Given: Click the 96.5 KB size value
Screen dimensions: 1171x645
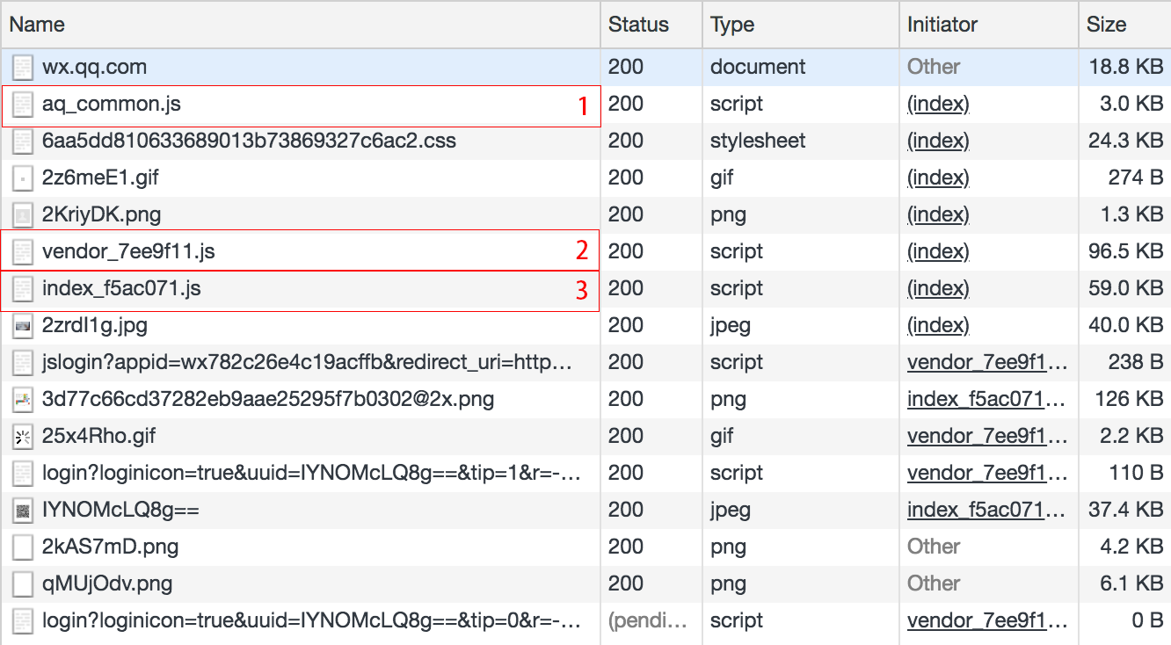Looking at the screenshot, I should (x=1124, y=252).
